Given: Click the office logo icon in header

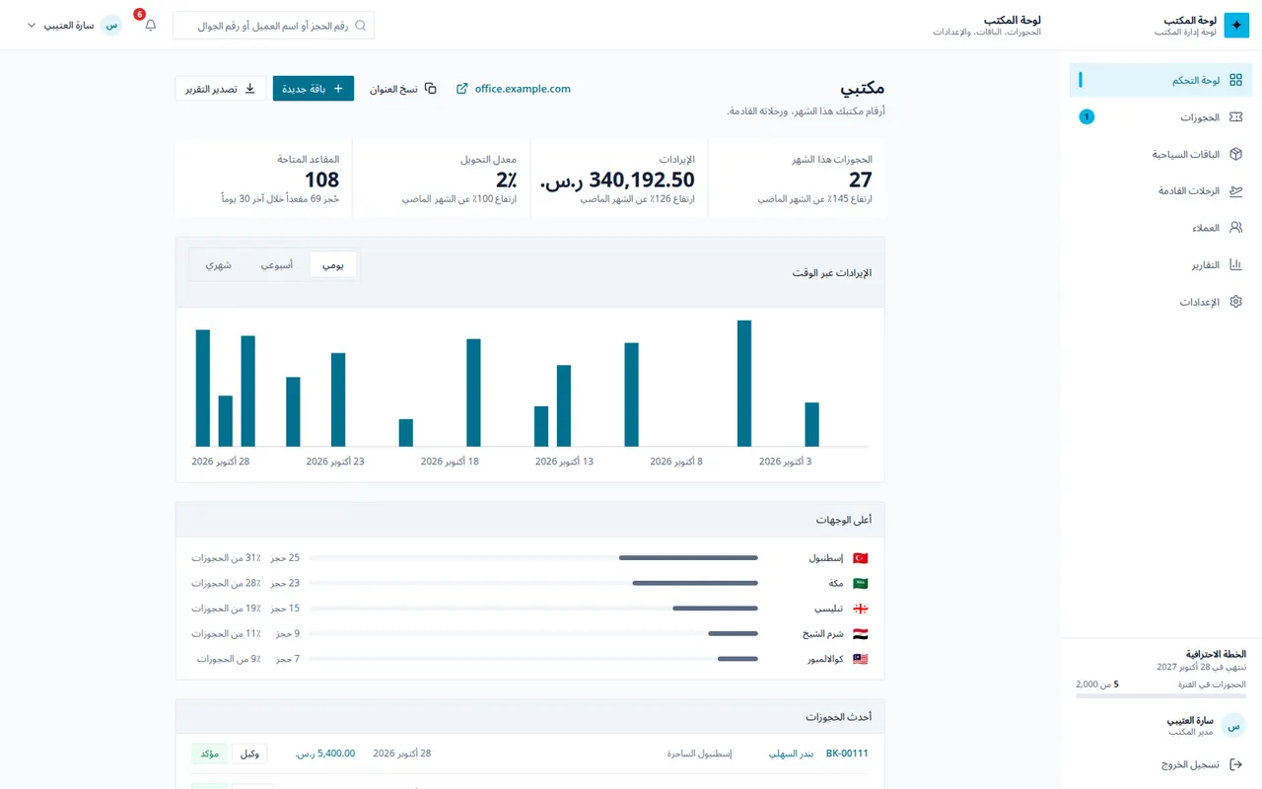Looking at the screenshot, I should pyautogui.click(x=1236, y=26).
